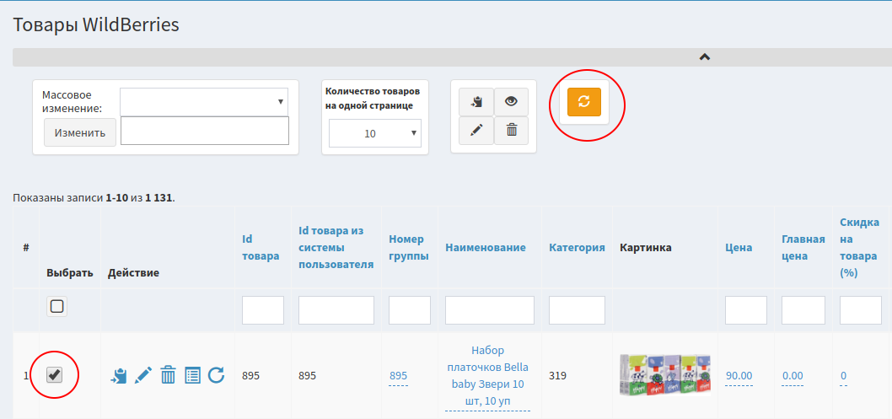Sort by Главная цена column
The image size is (892, 419).
803,248
